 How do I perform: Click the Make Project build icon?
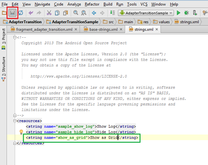pos(112,13)
